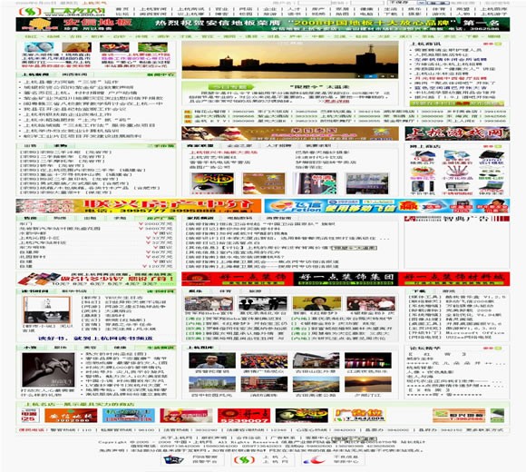Click the 广告位 placeholder logo in 上杭名店
Image resolution: width=526 pixels, height=472 pixels.
[x=359, y=416]
